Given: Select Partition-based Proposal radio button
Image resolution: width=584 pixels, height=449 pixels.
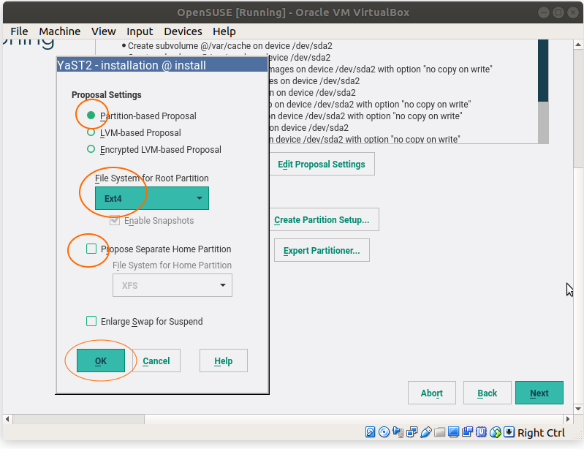Looking at the screenshot, I should point(91,116).
